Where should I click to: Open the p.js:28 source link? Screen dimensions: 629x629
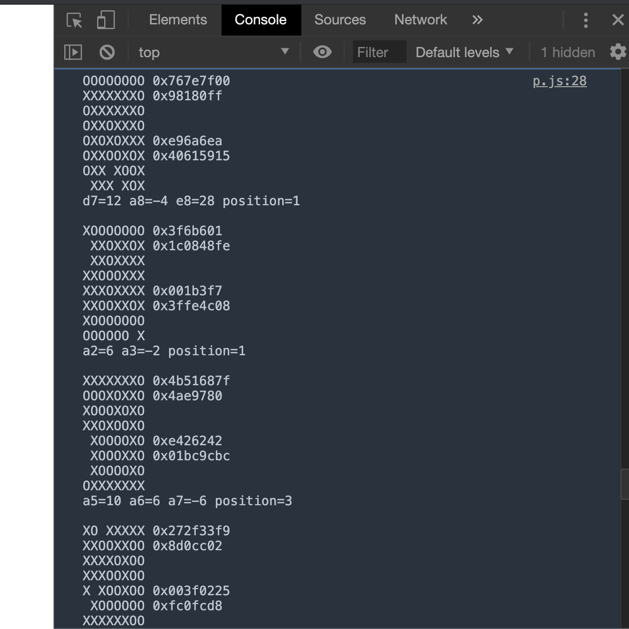click(560, 81)
